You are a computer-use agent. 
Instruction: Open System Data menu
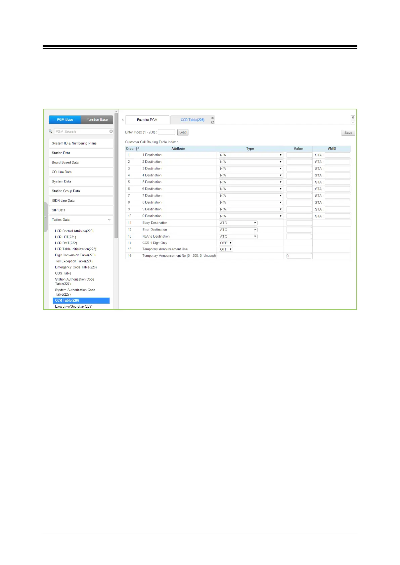pos(81,182)
